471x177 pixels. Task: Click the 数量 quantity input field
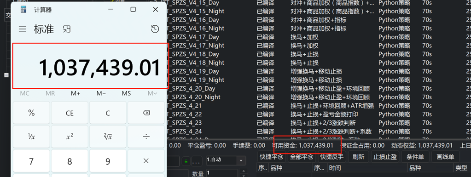pos(221,173)
